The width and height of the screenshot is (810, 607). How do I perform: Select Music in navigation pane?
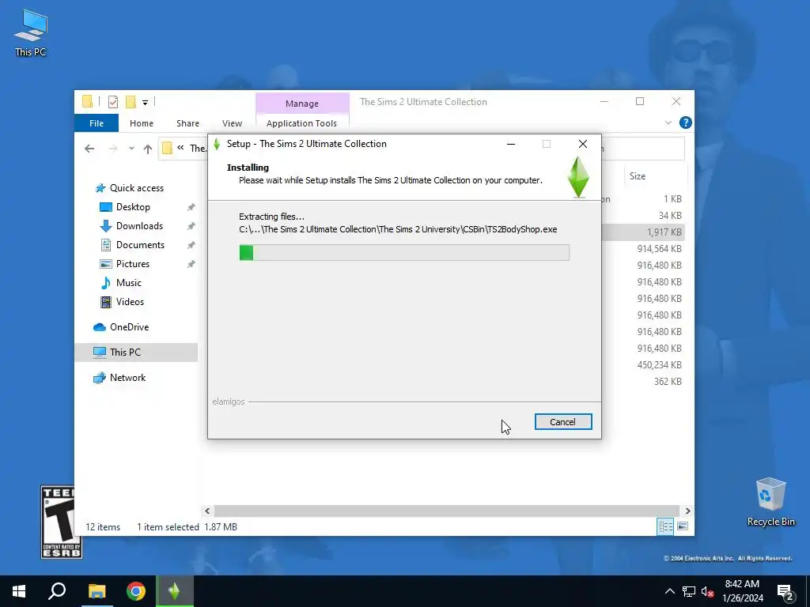[129, 283]
